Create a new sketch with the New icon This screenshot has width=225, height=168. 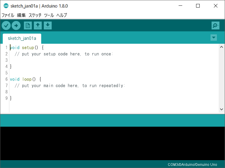click(x=28, y=26)
